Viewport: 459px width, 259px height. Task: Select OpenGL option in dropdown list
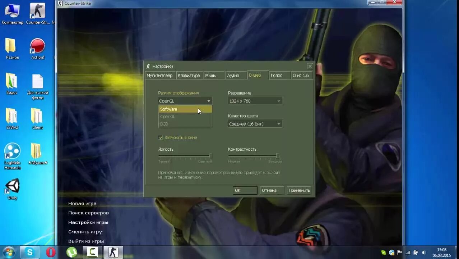click(x=185, y=117)
